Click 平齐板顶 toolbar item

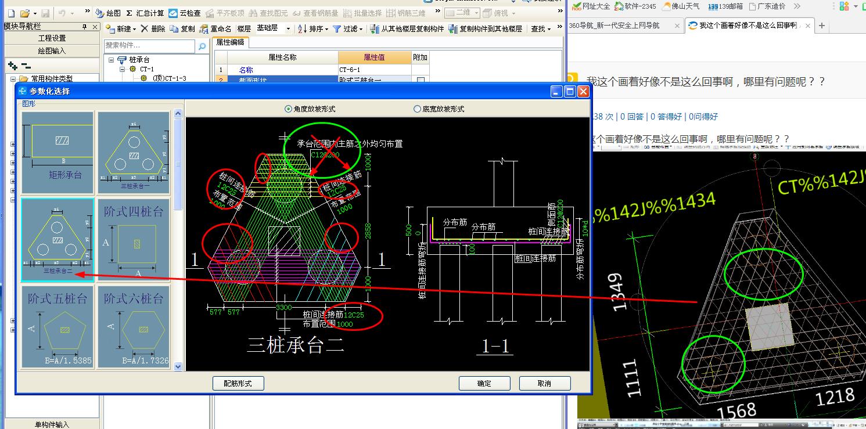tap(225, 13)
